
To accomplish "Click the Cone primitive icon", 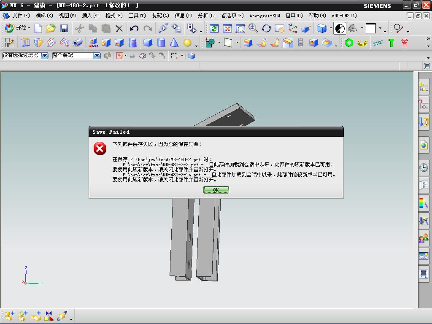I will coord(174,43).
